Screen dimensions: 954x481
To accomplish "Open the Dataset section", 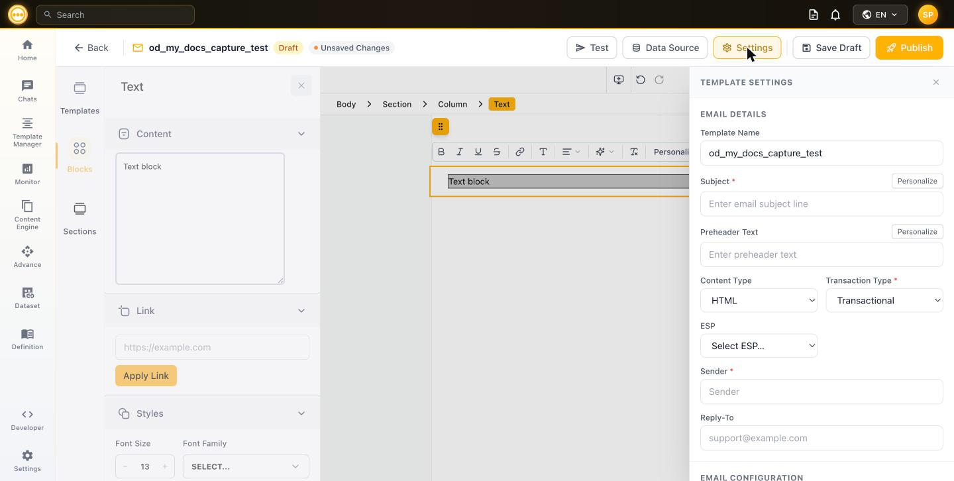I will coord(27,298).
